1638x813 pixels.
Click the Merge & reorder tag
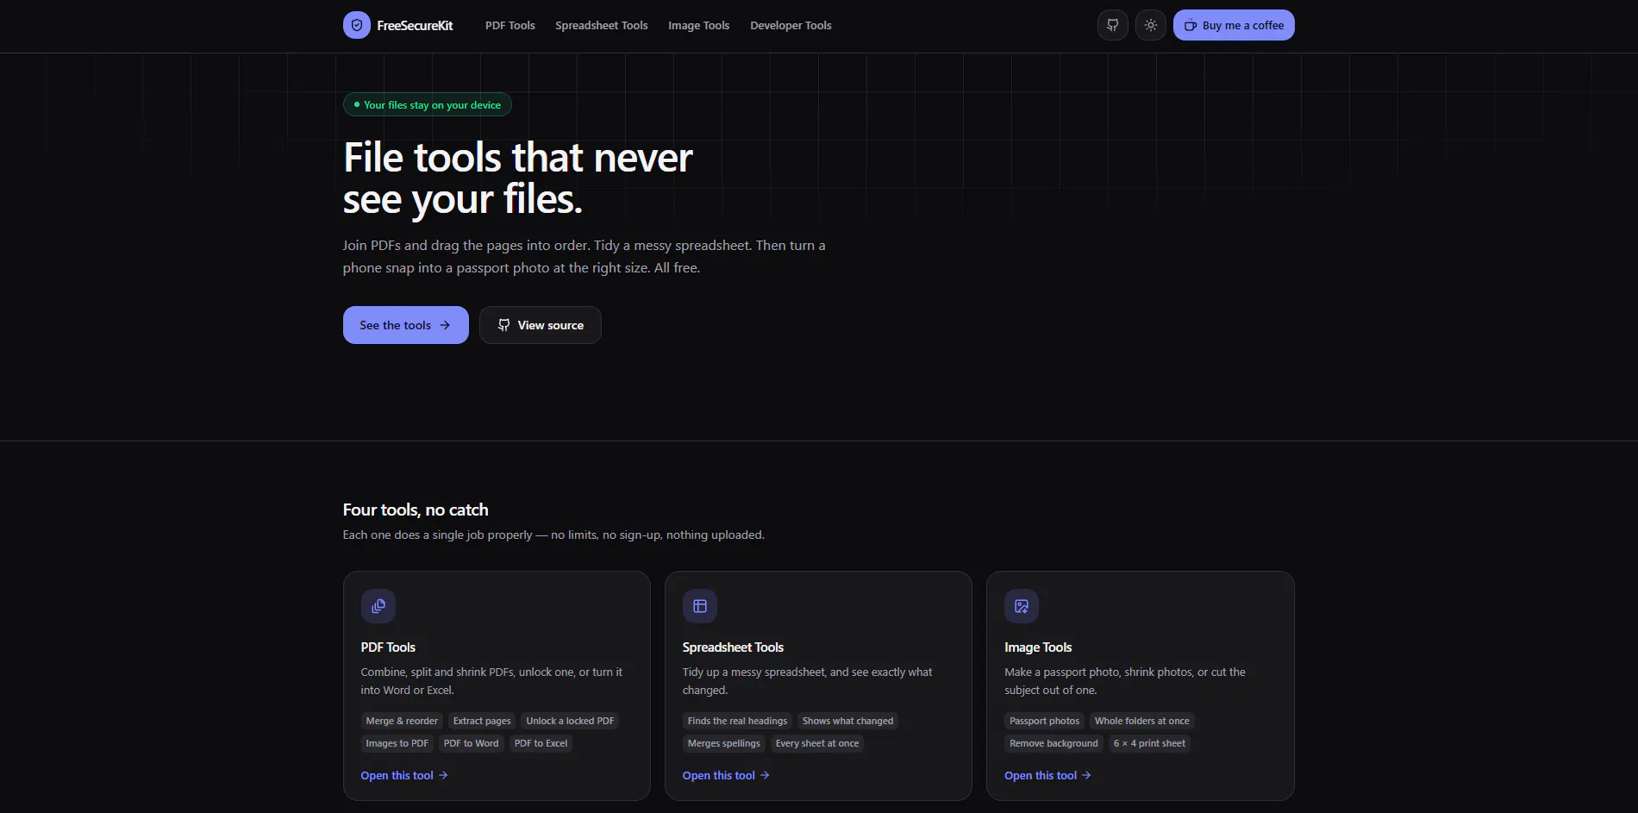pyautogui.click(x=402, y=721)
